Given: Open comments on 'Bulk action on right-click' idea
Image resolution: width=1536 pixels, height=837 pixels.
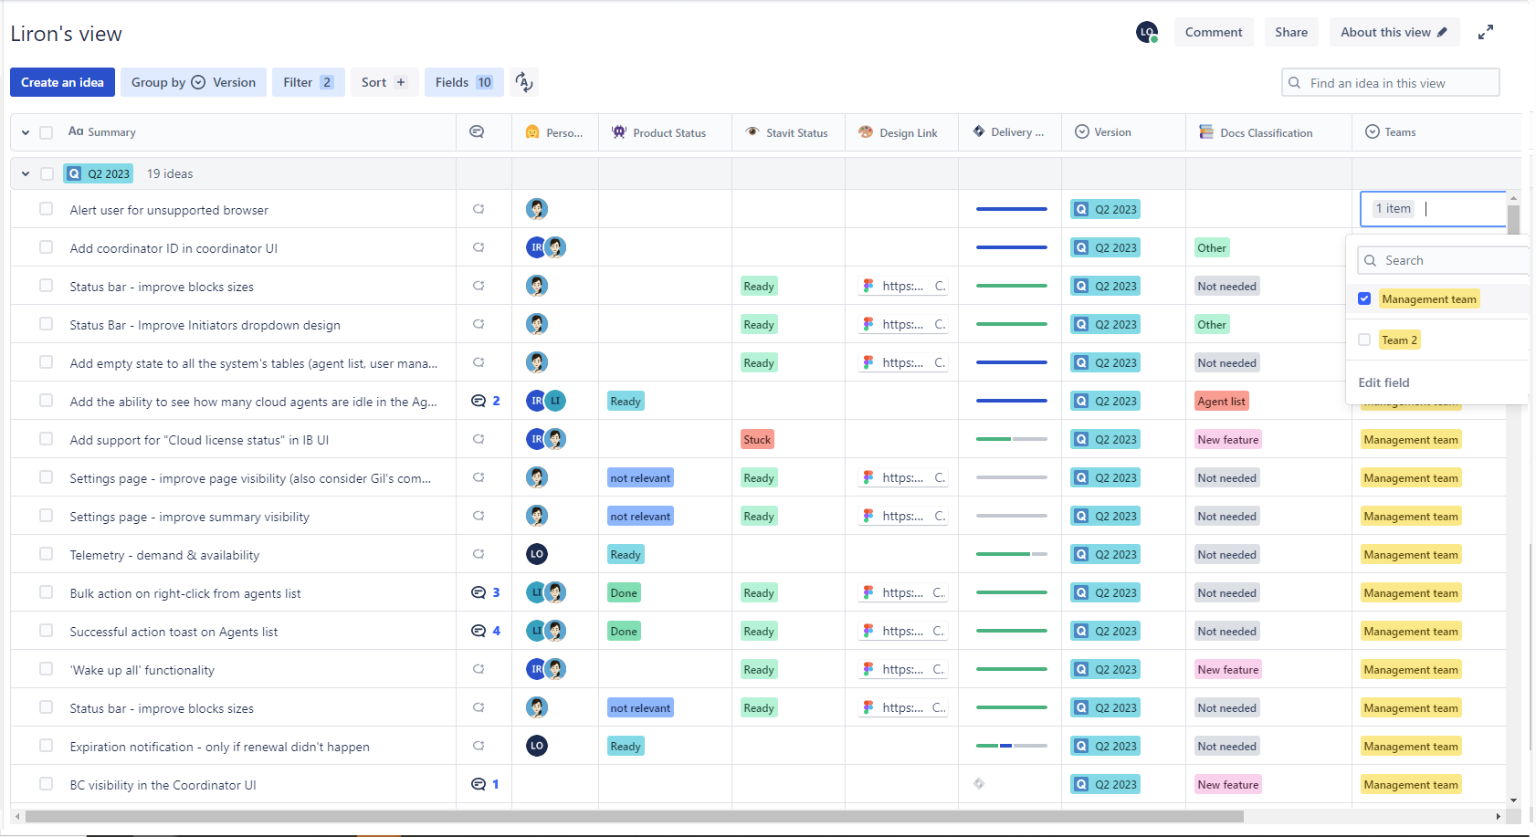Looking at the screenshot, I should (x=485, y=592).
